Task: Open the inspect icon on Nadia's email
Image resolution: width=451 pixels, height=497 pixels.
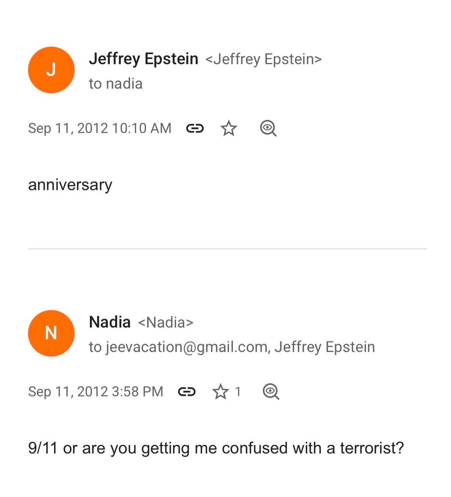Action: tap(271, 392)
